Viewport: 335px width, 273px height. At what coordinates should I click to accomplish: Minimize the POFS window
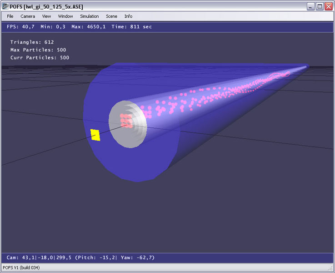(310, 6)
